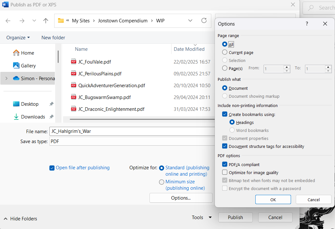The height and width of the screenshot is (229, 335).
Task: Open Home in the navigation pane
Action: tap(27, 53)
